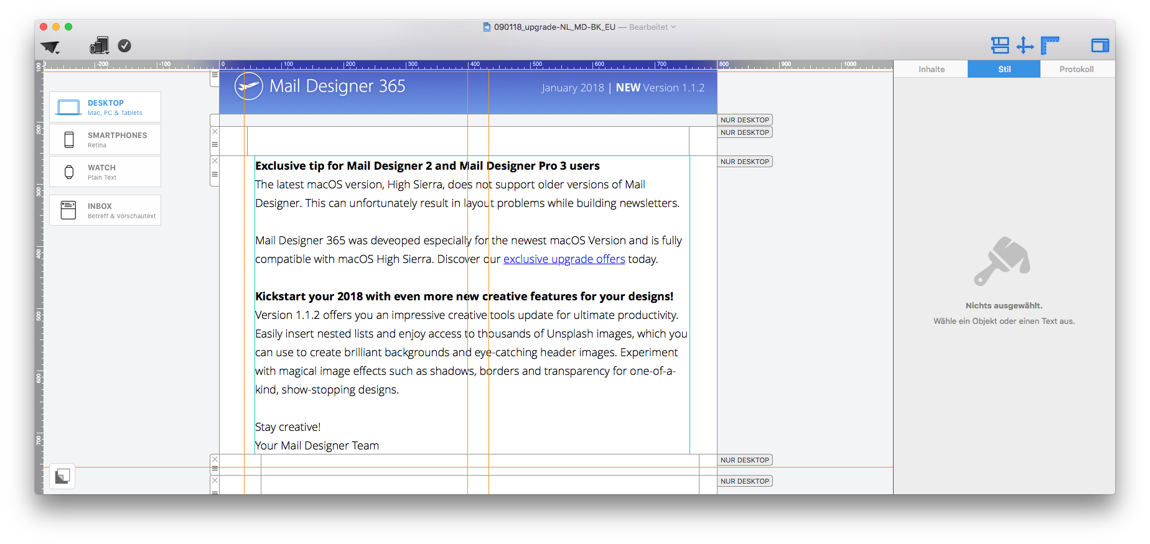Open the Protokoll tab
The width and height of the screenshot is (1150, 544).
click(1077, 70)
